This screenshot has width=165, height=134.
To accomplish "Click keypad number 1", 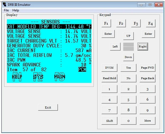I will 109,89.
